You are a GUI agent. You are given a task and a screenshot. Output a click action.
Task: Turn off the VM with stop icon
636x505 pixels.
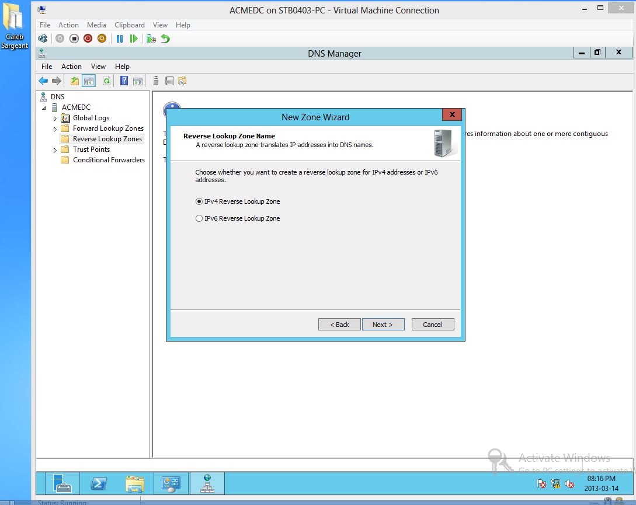(74, 39)
